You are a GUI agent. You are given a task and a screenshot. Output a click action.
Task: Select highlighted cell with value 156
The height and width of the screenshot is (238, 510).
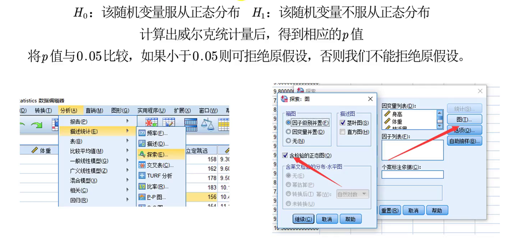point(201,197)
